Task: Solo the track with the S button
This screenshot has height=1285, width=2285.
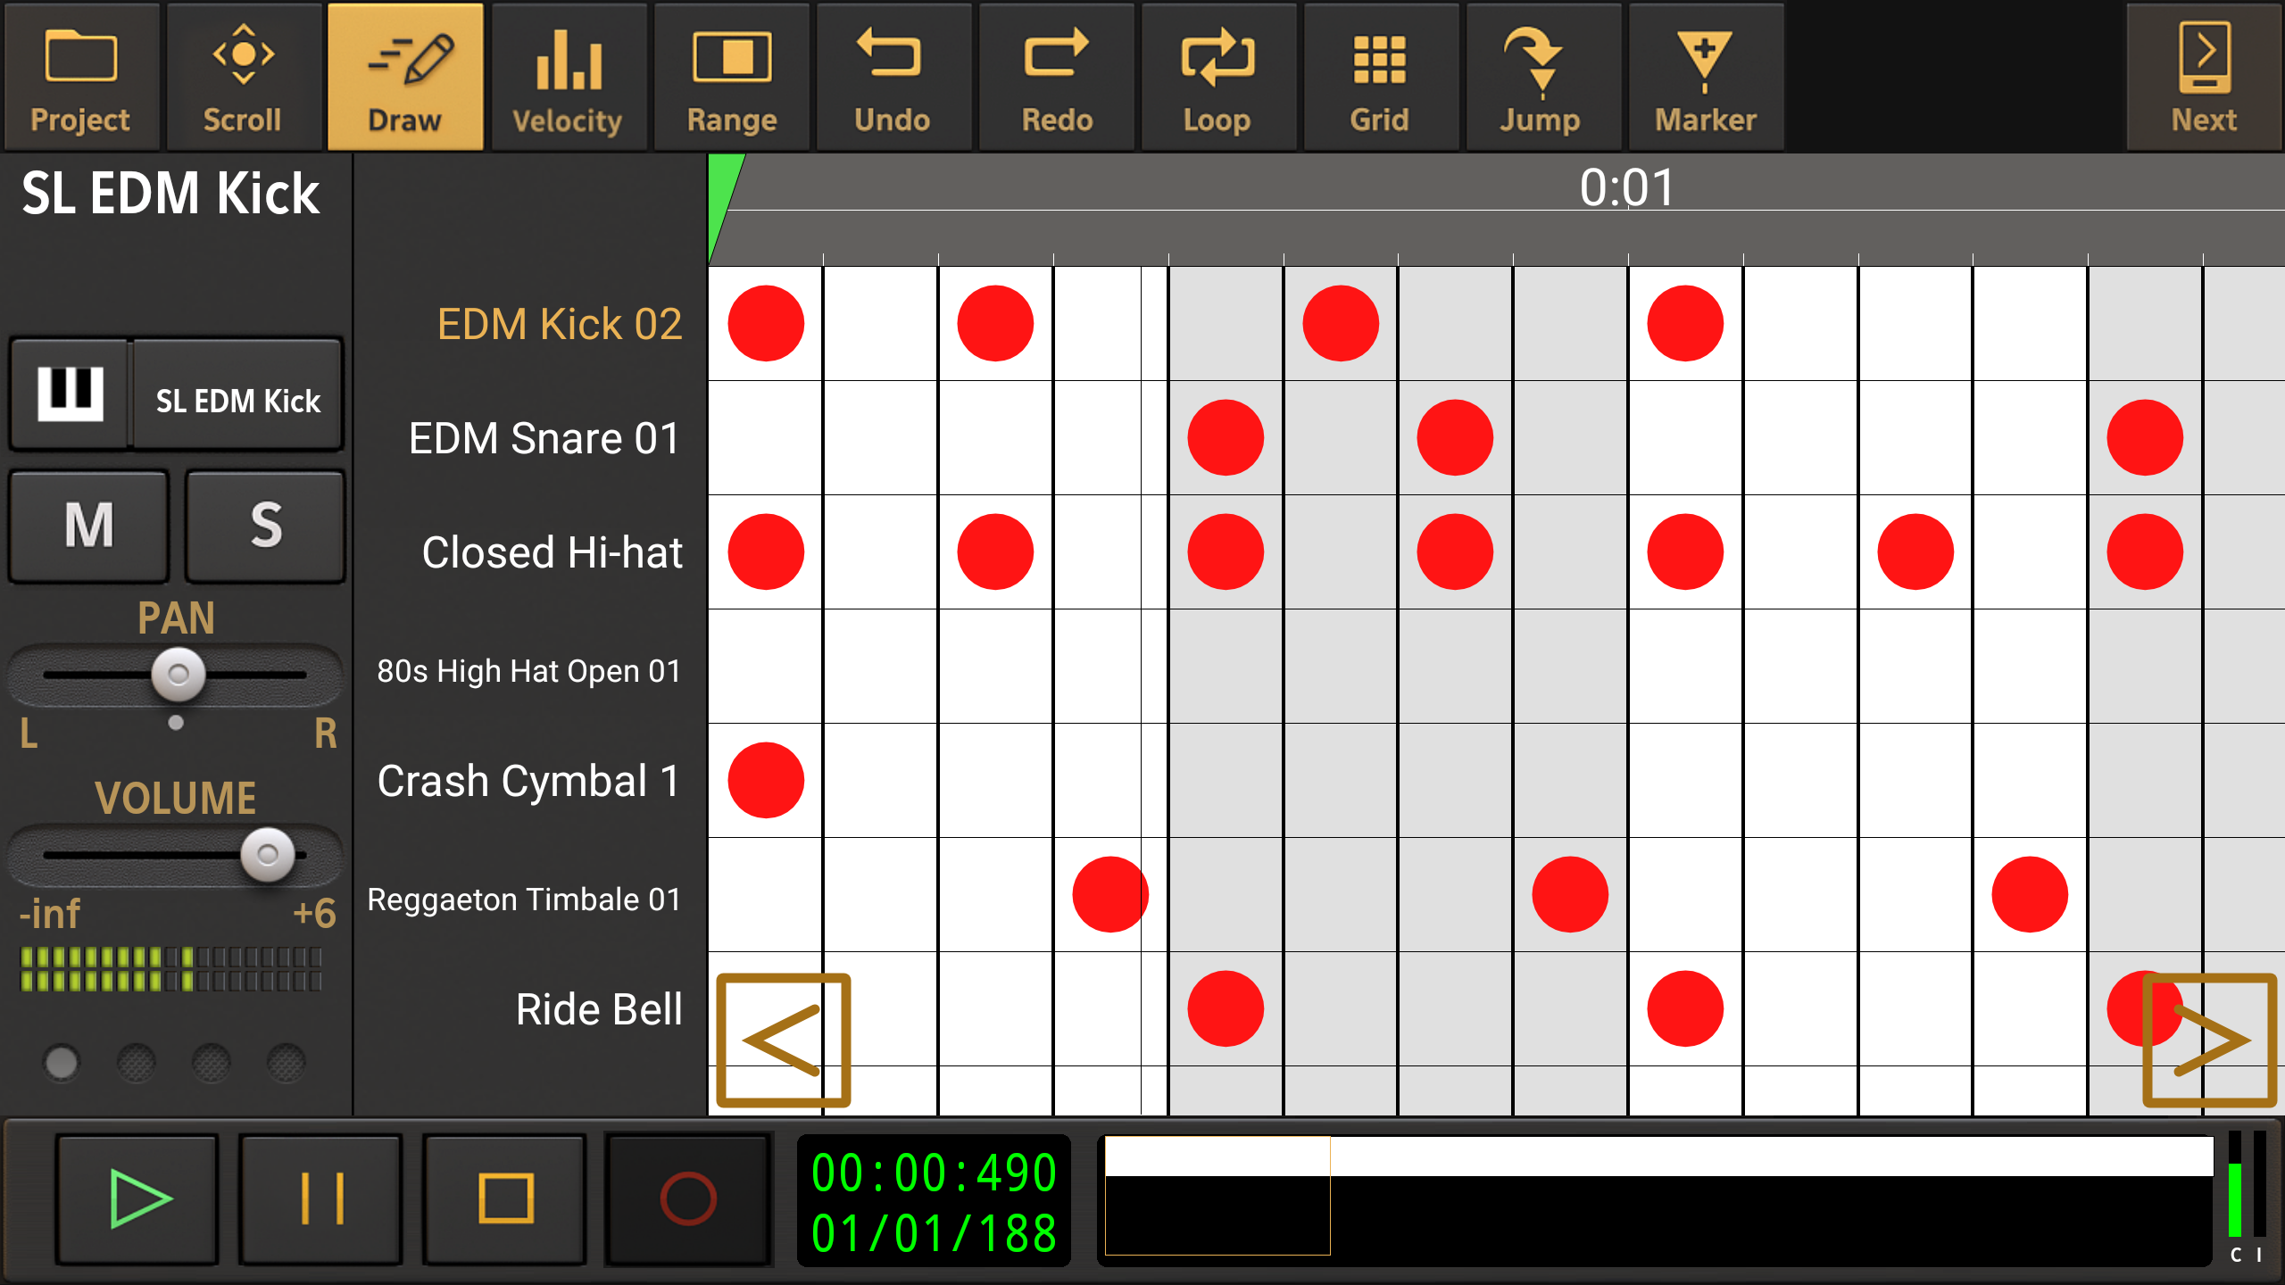Action: 265,526
